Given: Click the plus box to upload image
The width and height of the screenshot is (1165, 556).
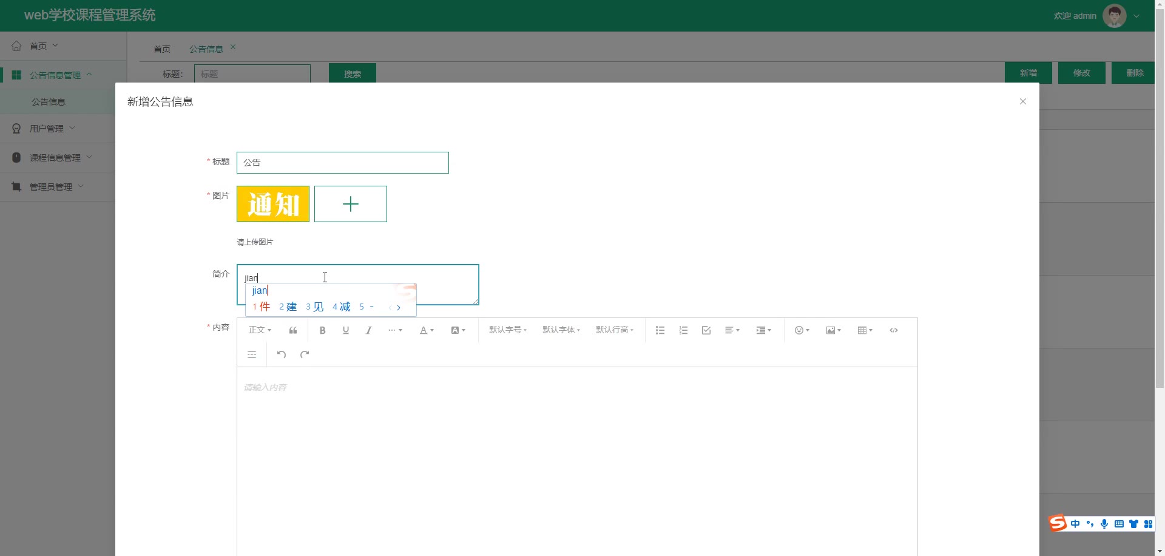Looking at the screenshot, I should (x=351, y=204).
